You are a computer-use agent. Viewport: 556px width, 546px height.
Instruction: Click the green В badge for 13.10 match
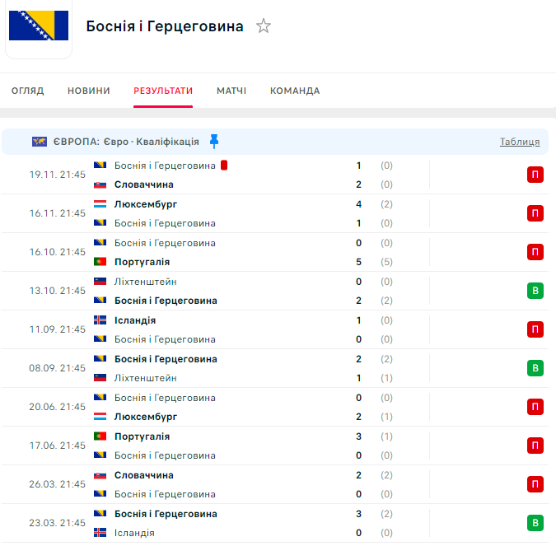coord(535,291)
